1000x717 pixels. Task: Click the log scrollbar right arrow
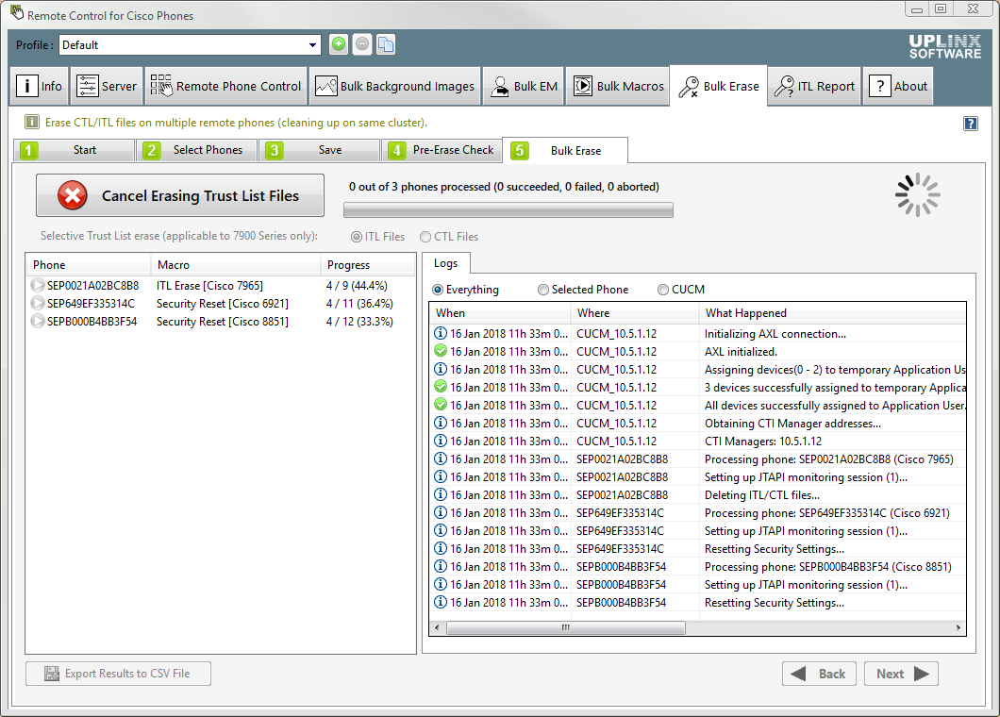(x=958, y=627)
